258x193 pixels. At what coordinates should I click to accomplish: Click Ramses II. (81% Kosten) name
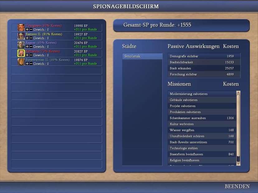point(44,34)
